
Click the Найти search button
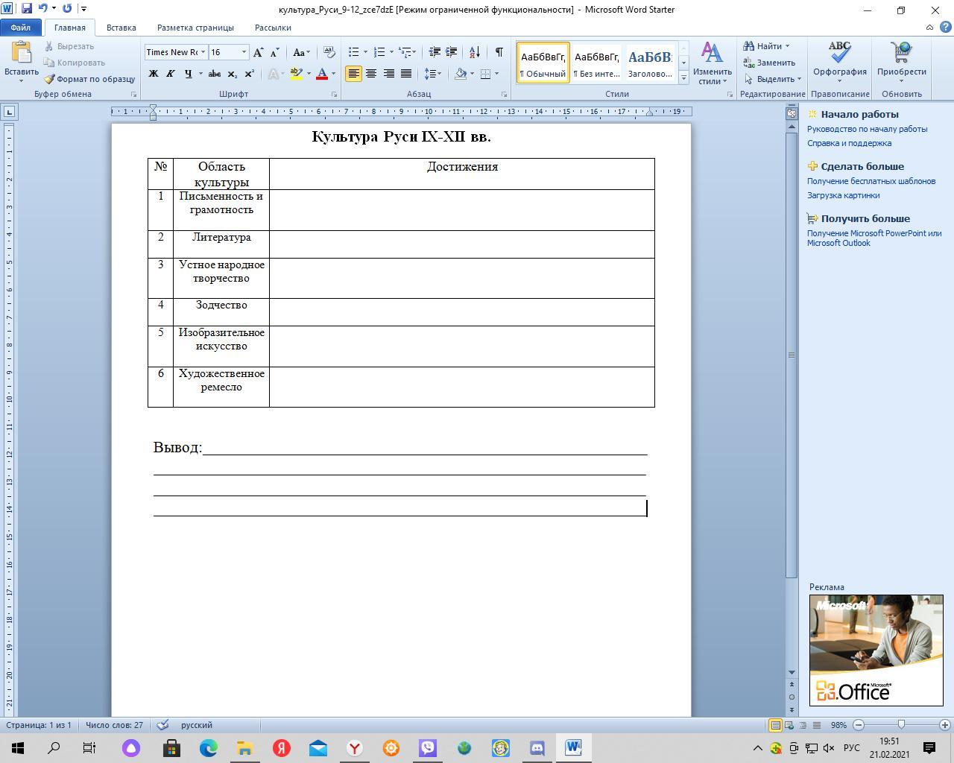click(767, 46)
